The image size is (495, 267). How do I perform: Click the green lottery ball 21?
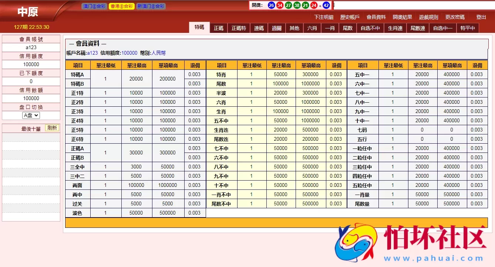[x=305, y=5]
